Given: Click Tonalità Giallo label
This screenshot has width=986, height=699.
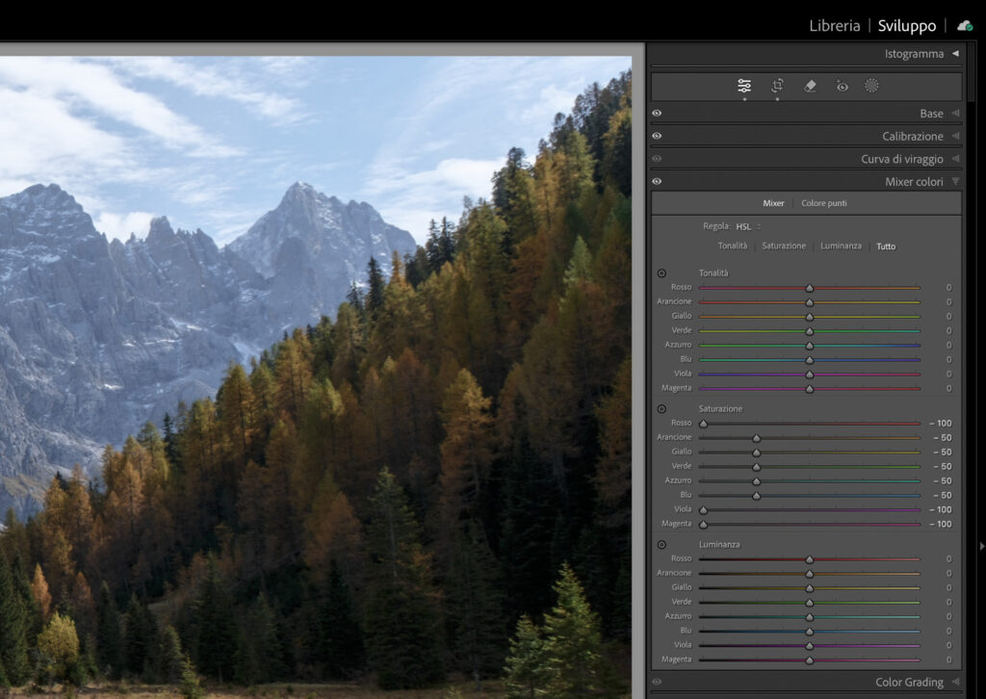Looking at the screenshot, I should tap(681, 316).
